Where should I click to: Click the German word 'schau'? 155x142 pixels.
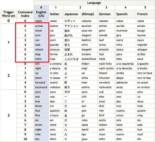103,45
